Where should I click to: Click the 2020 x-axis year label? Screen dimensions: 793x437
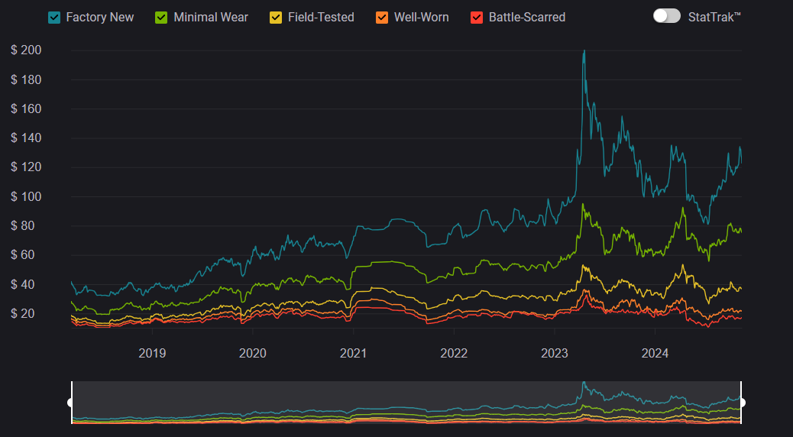[253, 353]
